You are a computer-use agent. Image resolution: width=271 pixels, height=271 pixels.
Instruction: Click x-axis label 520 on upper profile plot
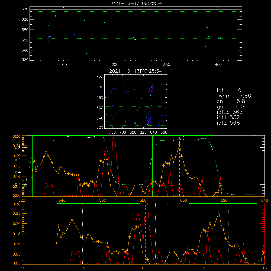(22, 201)
